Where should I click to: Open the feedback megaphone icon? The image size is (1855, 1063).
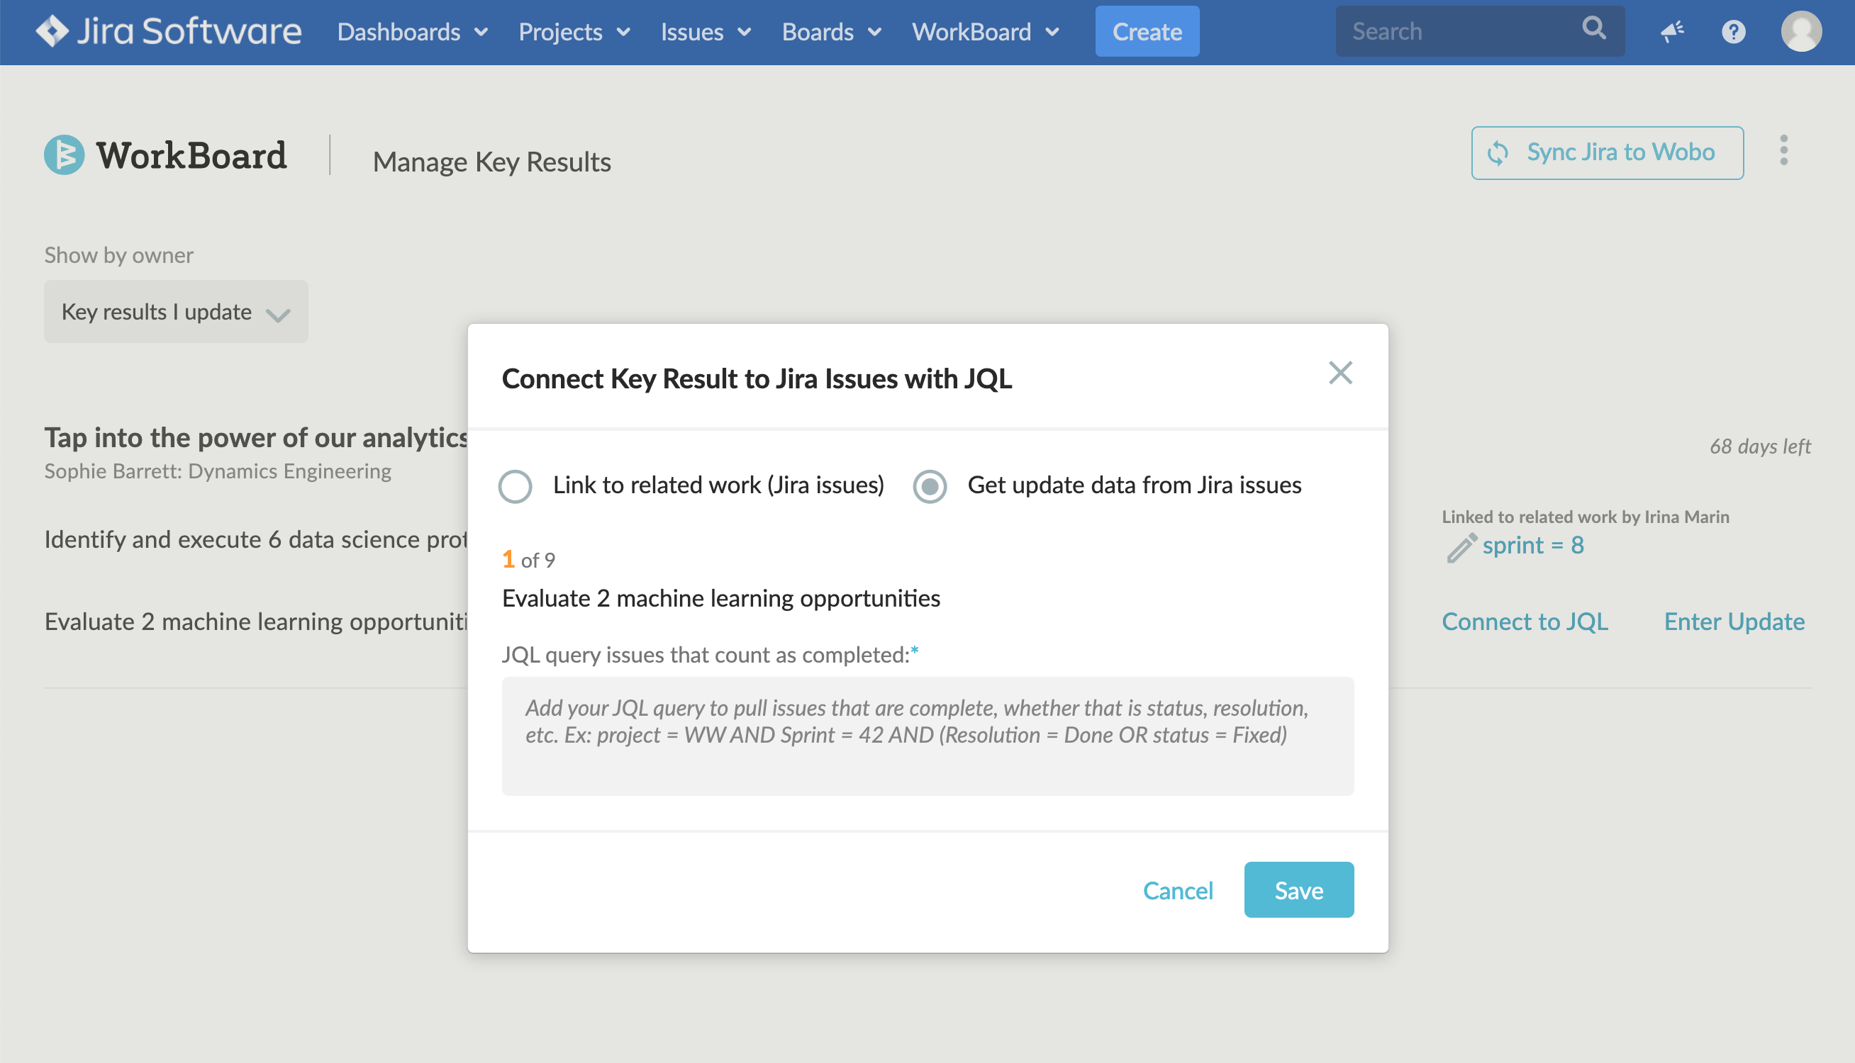(1671, 31)
